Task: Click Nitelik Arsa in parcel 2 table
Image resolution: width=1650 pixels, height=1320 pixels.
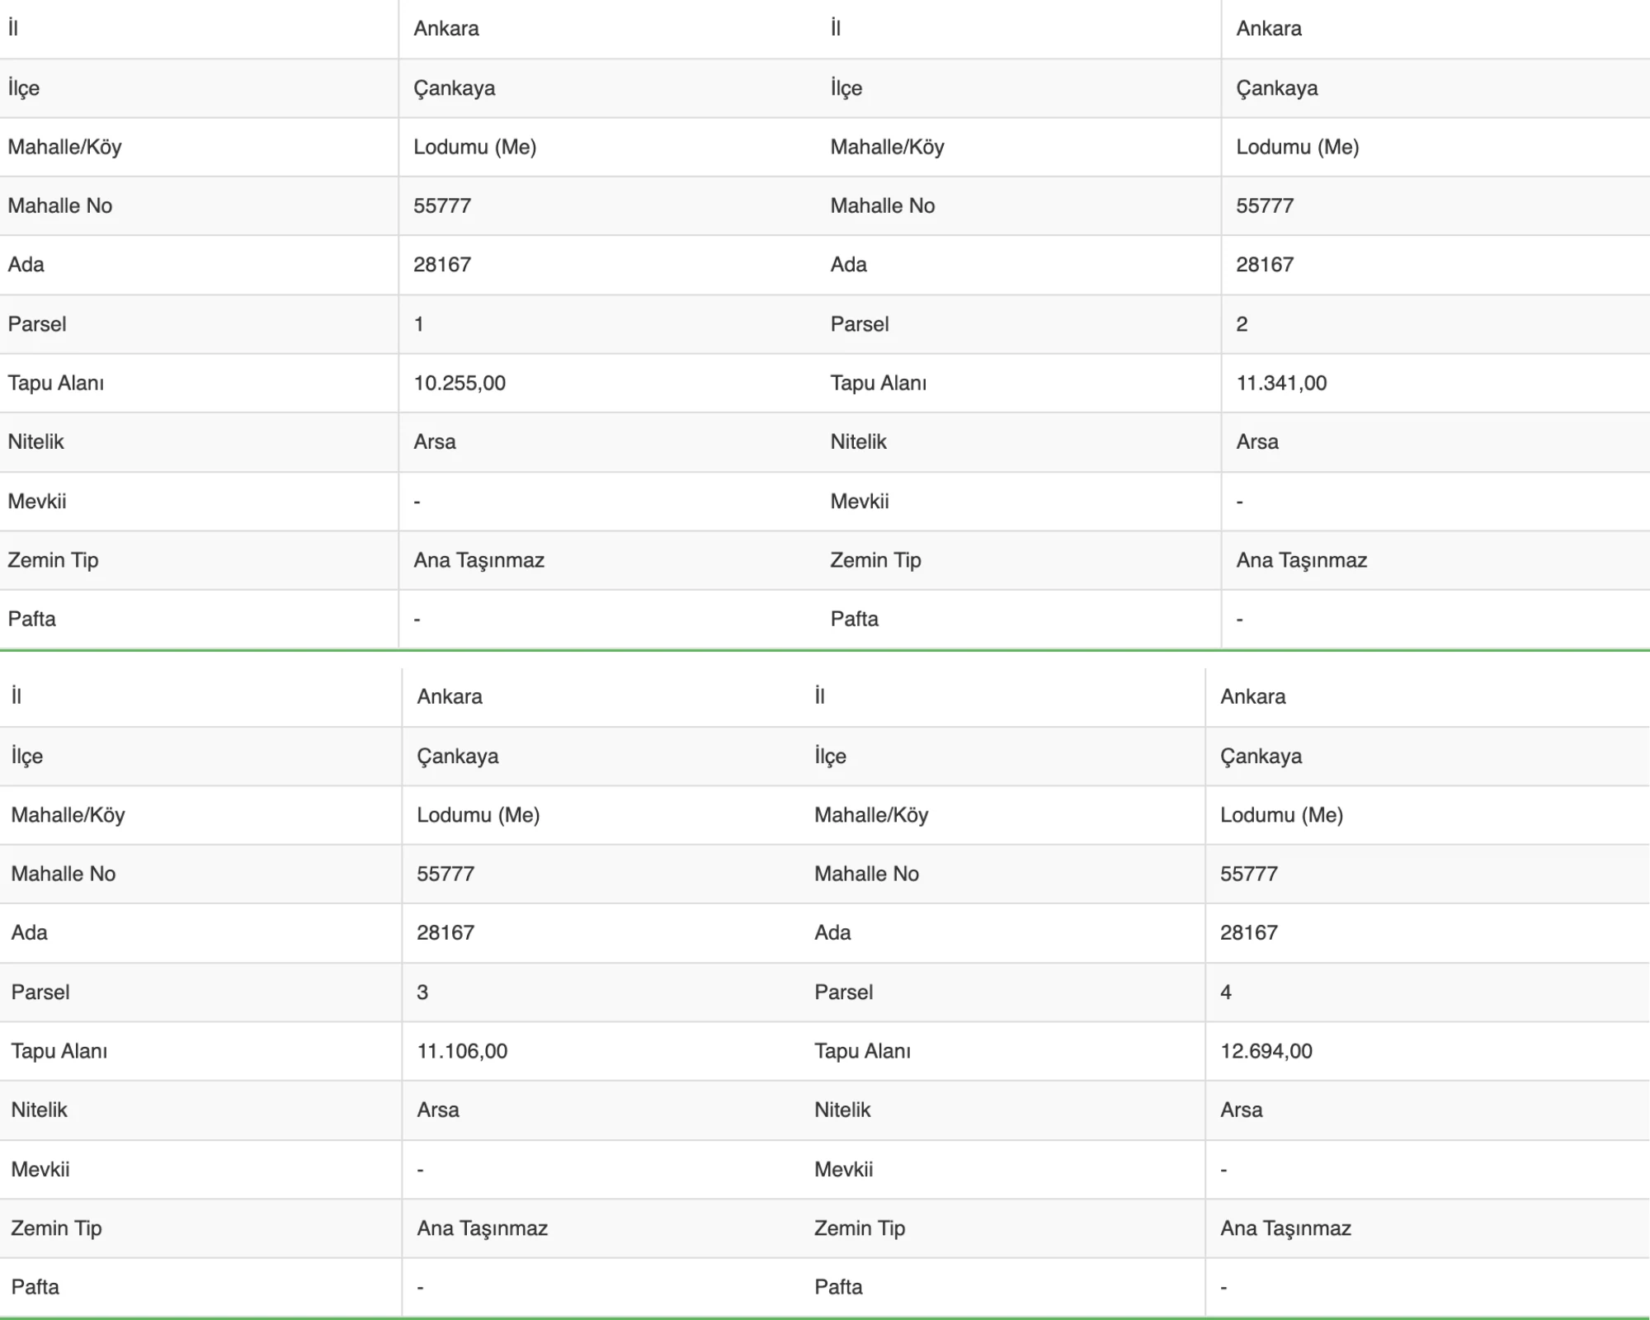Action: 1257,441
